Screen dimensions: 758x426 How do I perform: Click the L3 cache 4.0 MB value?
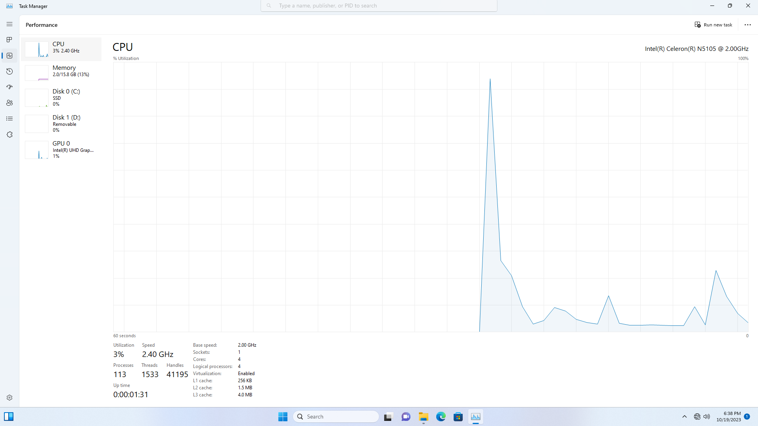(245, 395)
